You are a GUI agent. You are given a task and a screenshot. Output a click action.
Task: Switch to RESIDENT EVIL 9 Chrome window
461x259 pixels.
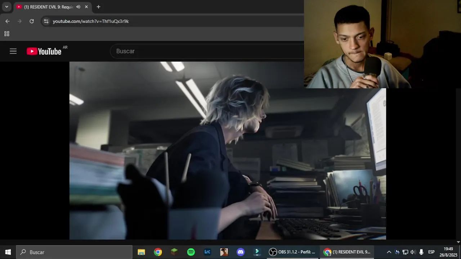tap(347, 252)
